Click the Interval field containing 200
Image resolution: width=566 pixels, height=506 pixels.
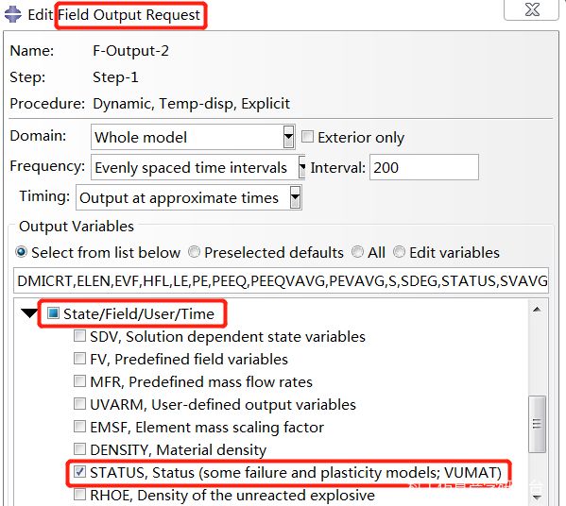pyautogui.click(x=424, y=167)
